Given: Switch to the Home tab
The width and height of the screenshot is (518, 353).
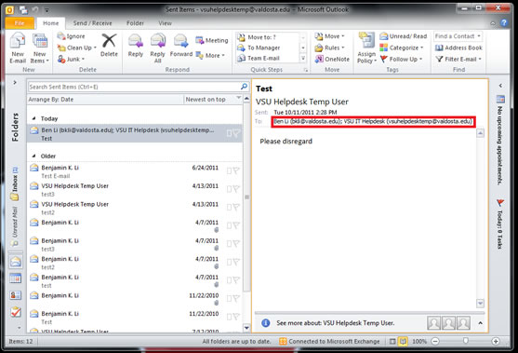Looking at the screenshot, I should 50,23.
